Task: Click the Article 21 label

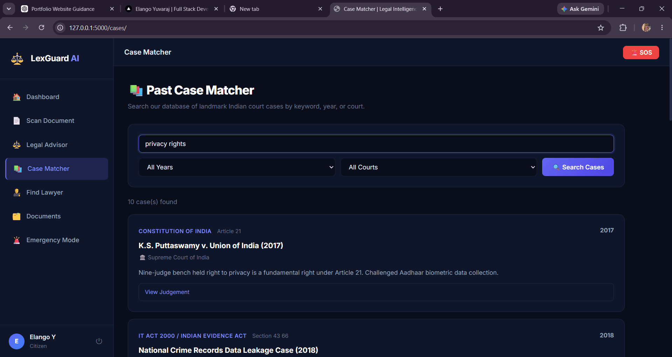Action: [x=229, y=231]
